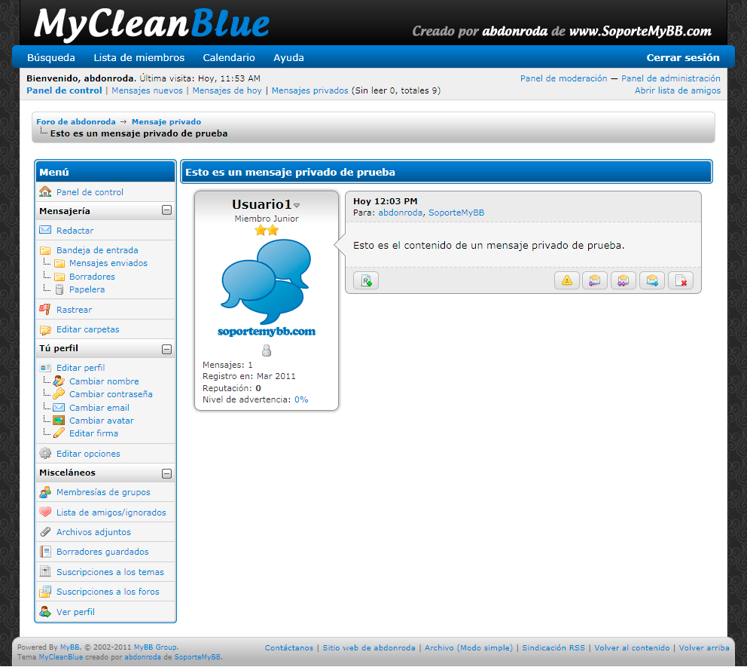Open Mensajes enviados folder

point(108,263)
